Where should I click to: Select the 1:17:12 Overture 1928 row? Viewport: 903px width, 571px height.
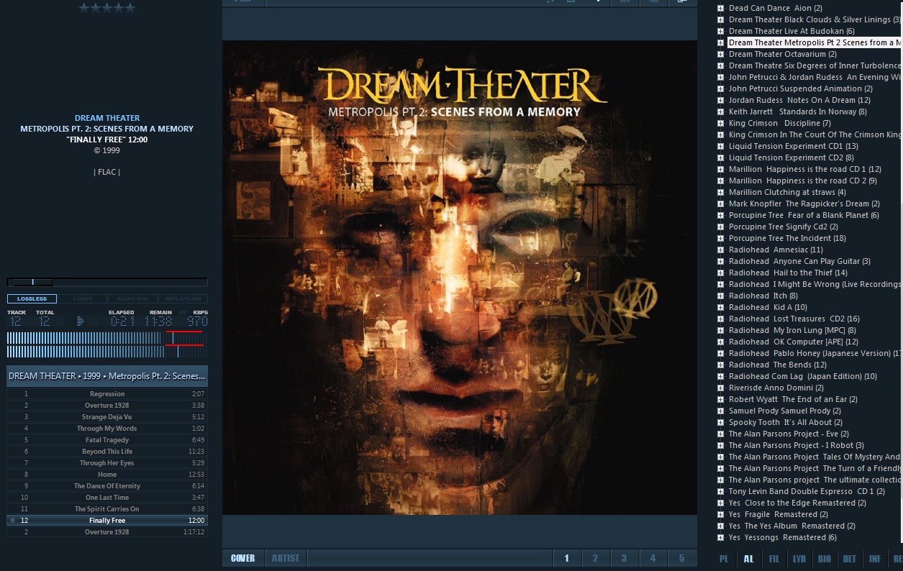click(x=107, y=532)
